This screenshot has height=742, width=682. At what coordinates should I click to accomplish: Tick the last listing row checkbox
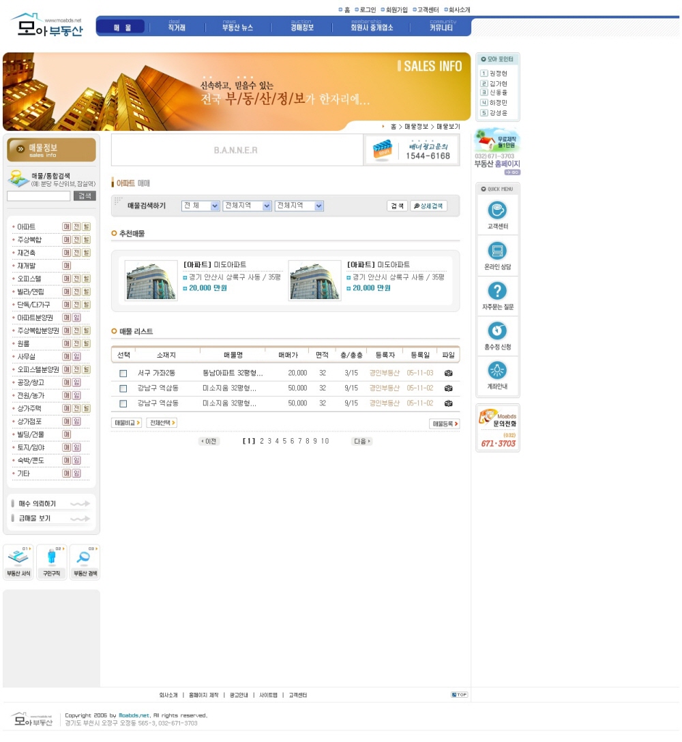pos(123,403)
